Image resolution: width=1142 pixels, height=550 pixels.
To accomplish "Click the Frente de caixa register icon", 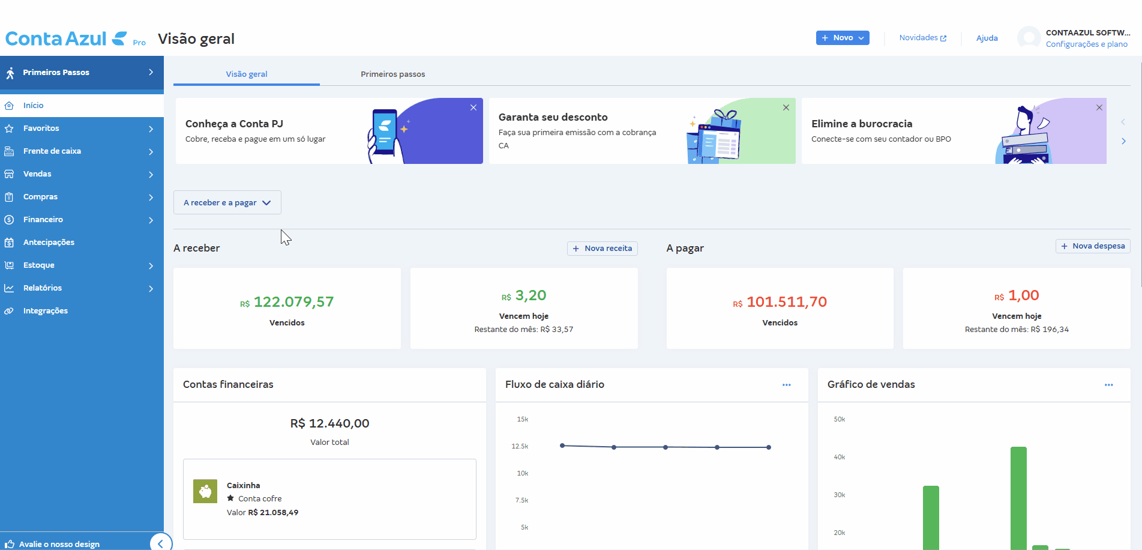I will click(9, 151).
